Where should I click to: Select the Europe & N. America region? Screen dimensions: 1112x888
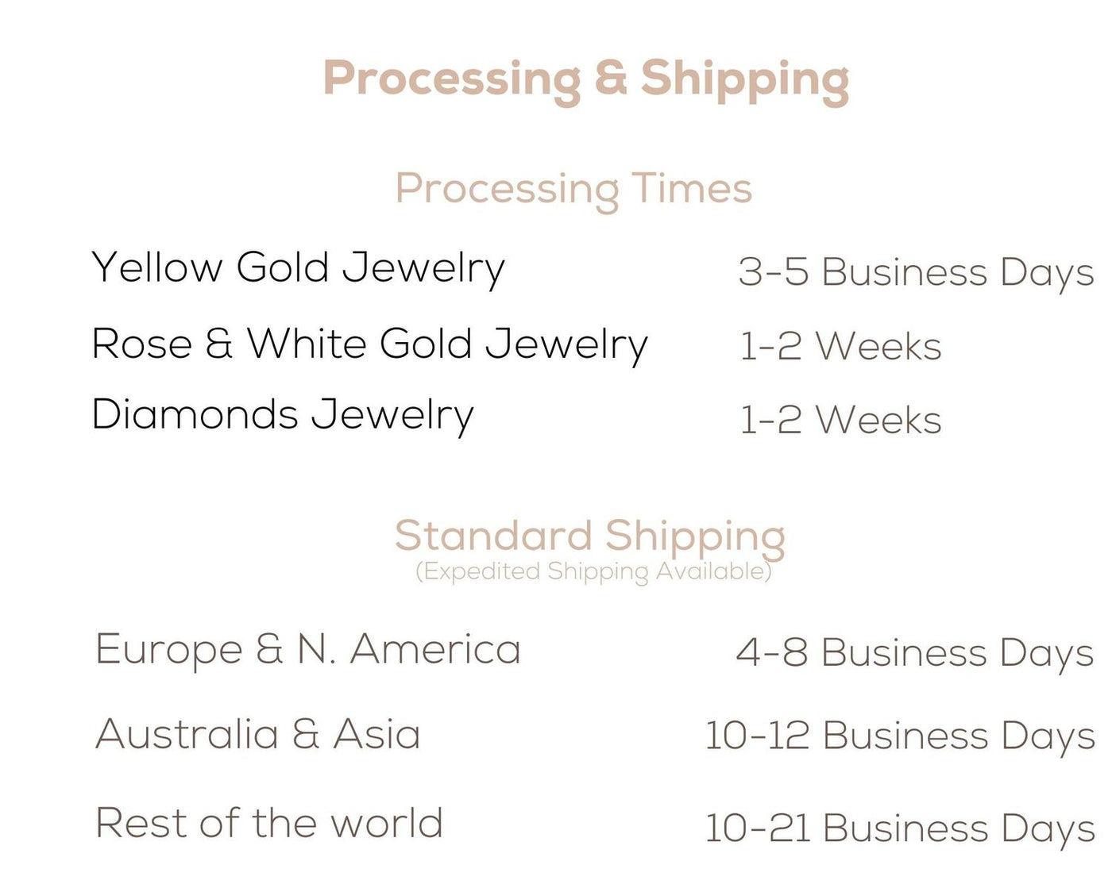[307, 649]
